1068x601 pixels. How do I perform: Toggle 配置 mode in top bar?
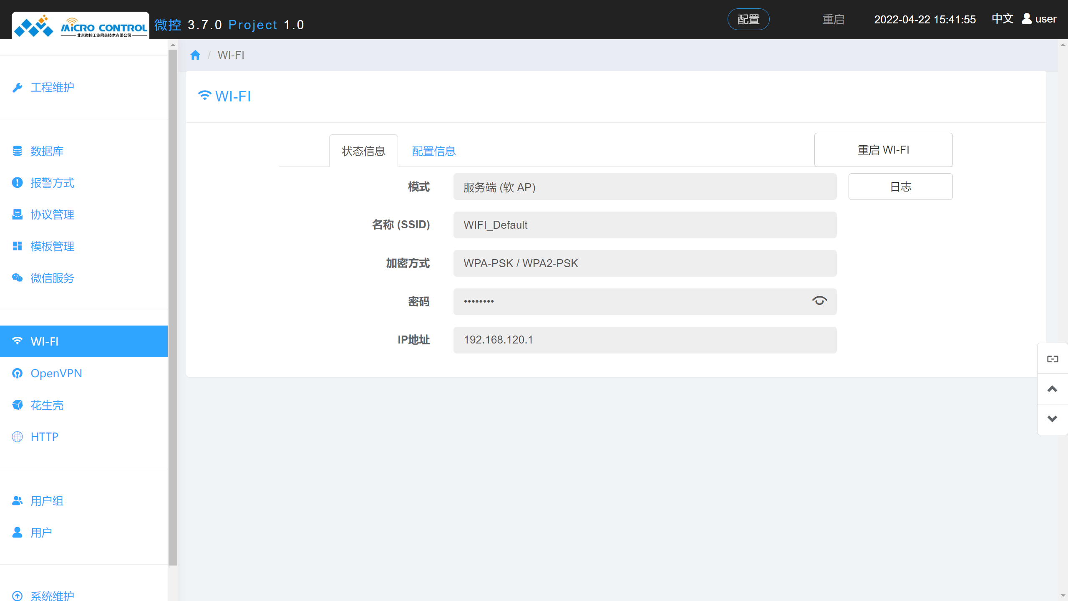click(x=748, y=19)
